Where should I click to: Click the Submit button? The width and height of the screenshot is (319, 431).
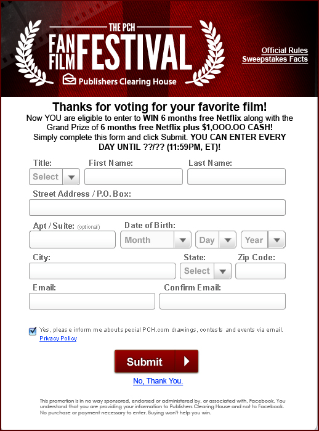click(x=156, y=361)
